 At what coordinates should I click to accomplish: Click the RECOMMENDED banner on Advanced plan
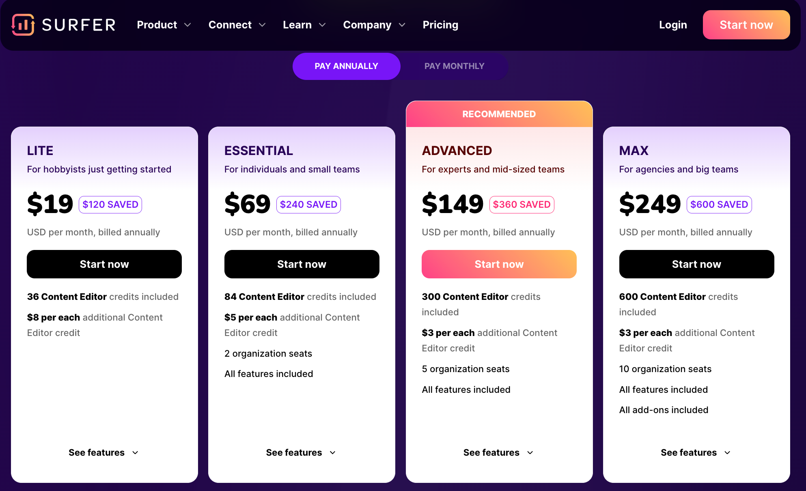pyautogui.click(x=499, y=114)
